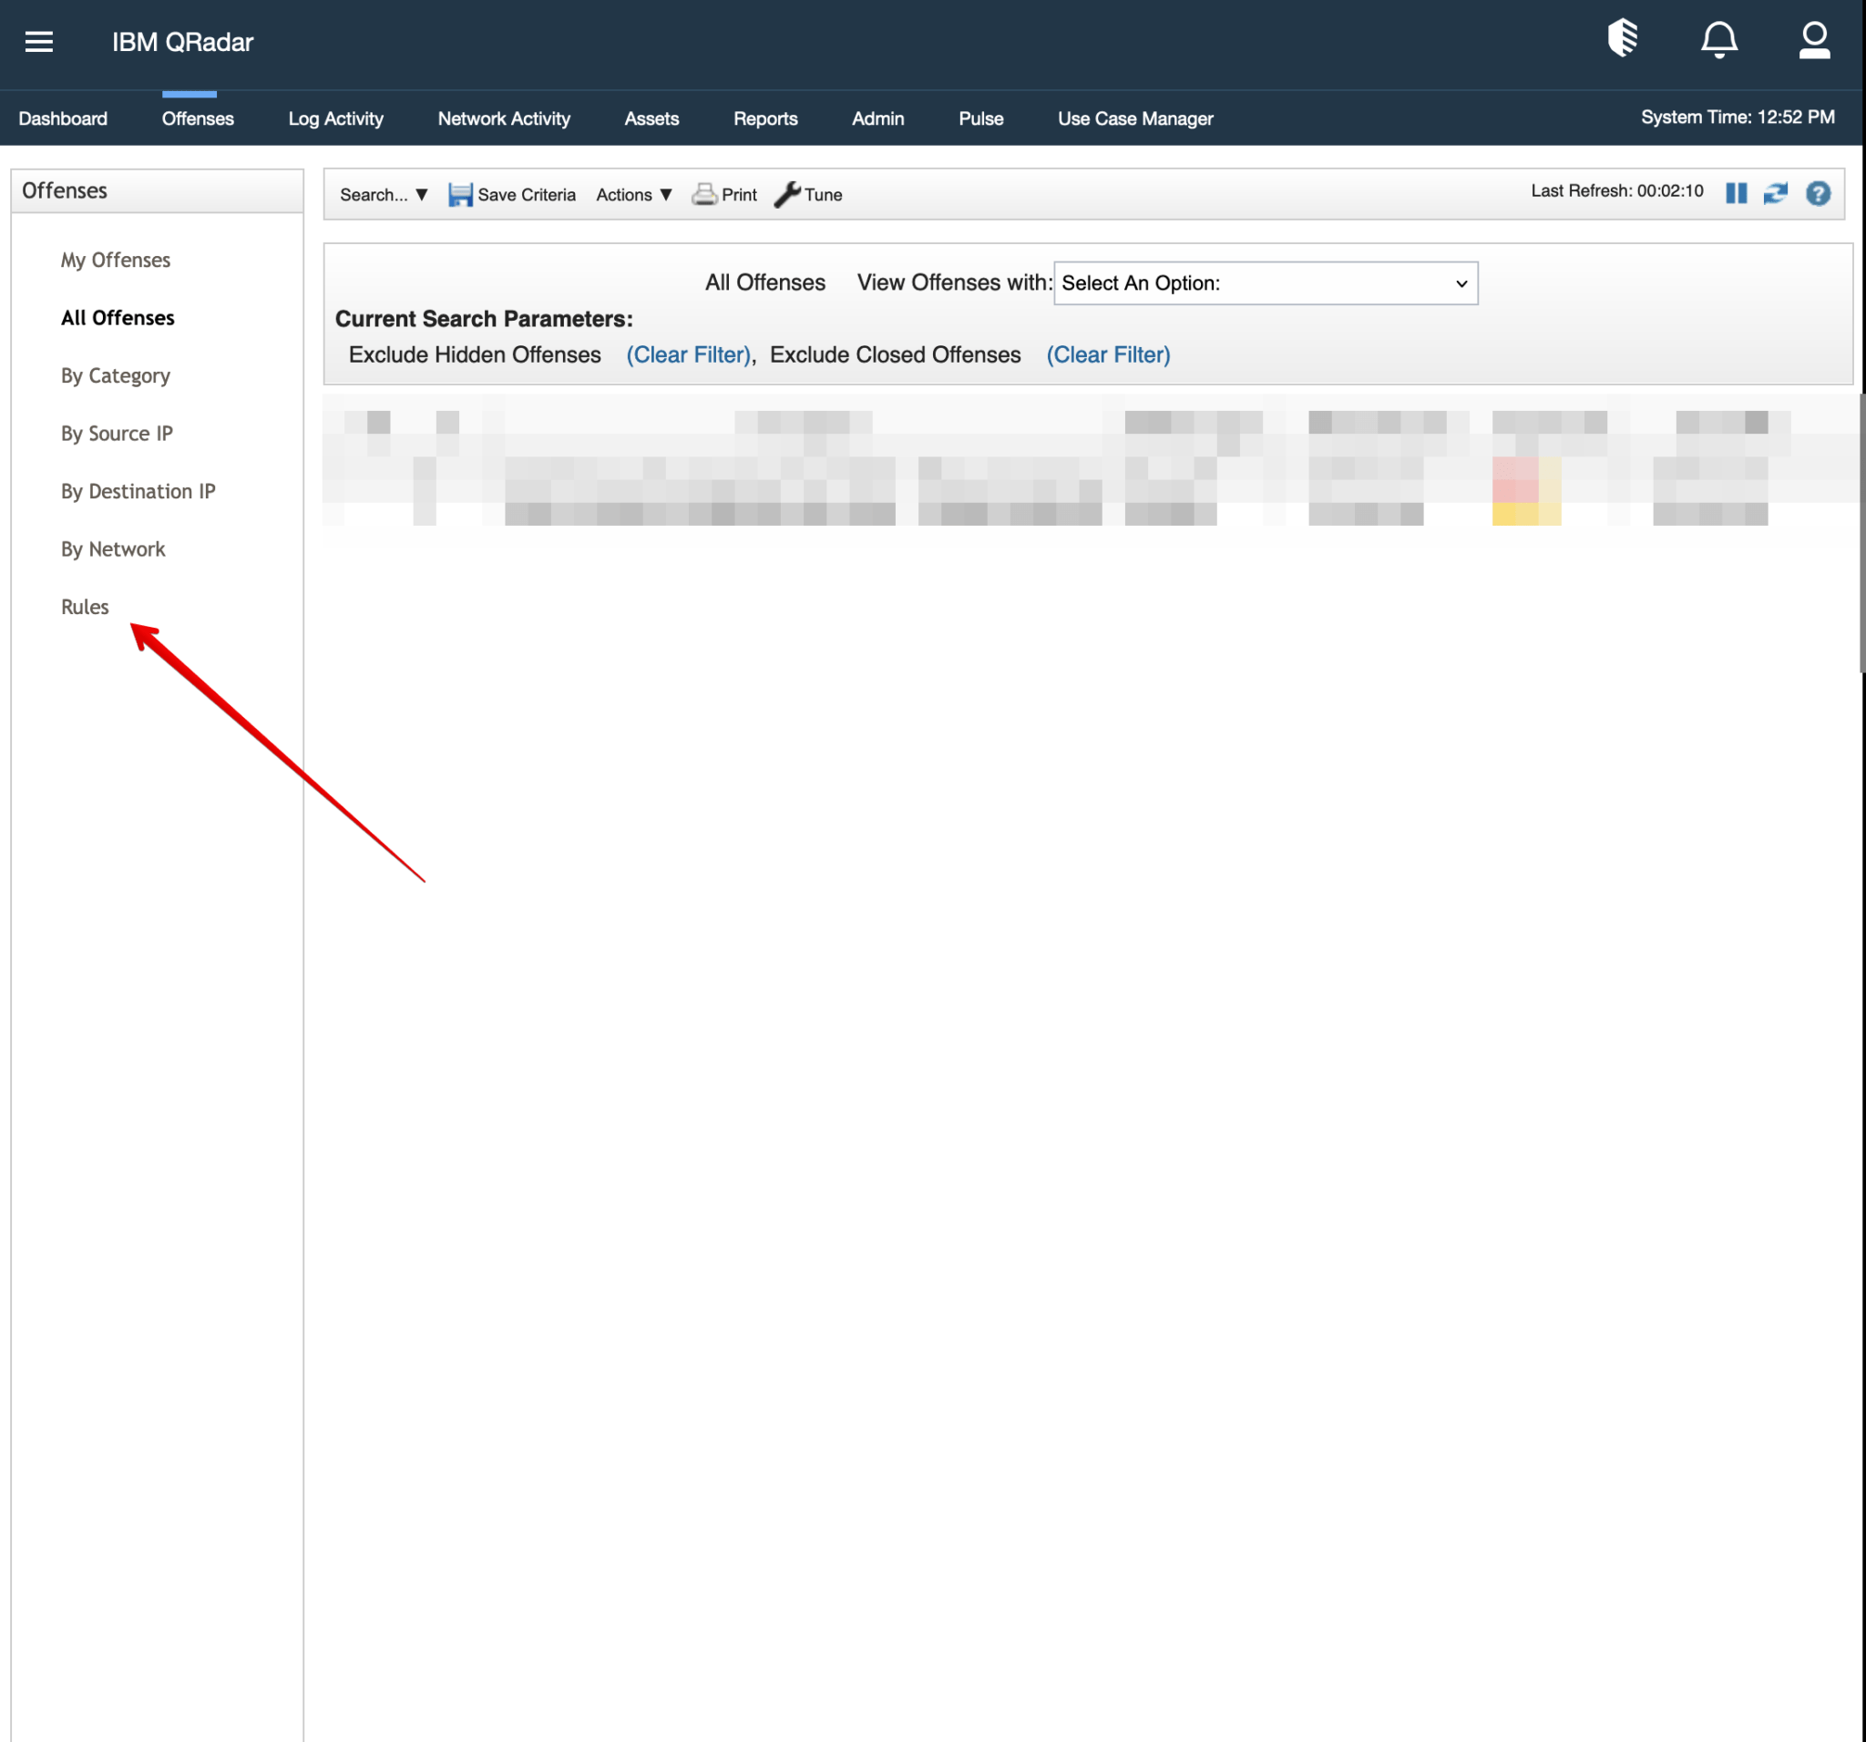Image resolution: width=1866 pixels, height=1742 pixels.
Task: Clear the Exclude Closed Offenses filter
Action: tap(1108, 354)
